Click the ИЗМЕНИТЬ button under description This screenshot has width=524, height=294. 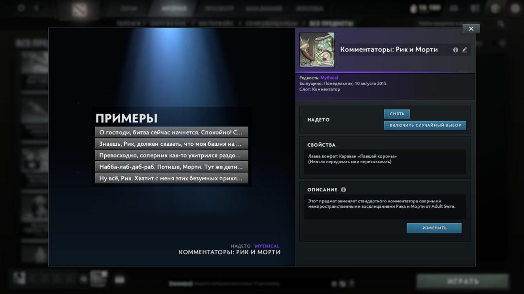click(x=434, y=228)
